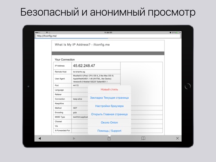Image resolution: width=216 pixels, height=162 pixels.
Task: Click the Language row label
Action: [59, 90]
